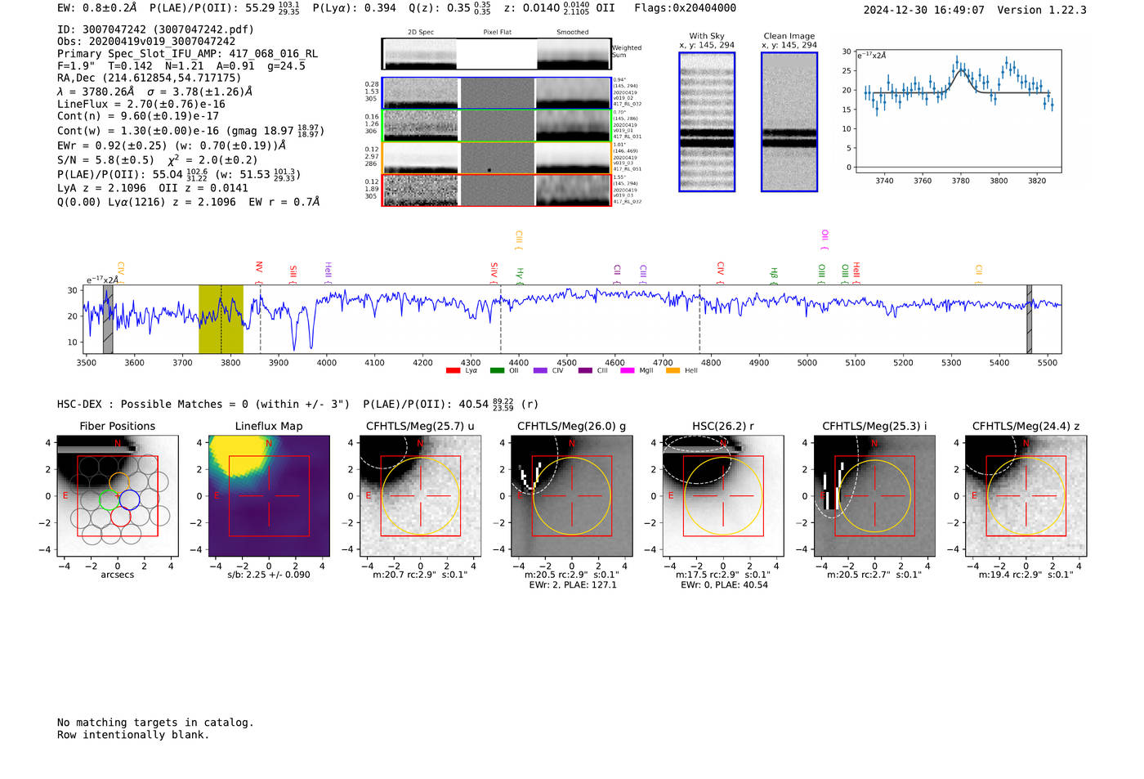Click the green fiber circle in Fiber Positions
The width and height of the screenshot is (1144, 779).
[x=109, y=499]
